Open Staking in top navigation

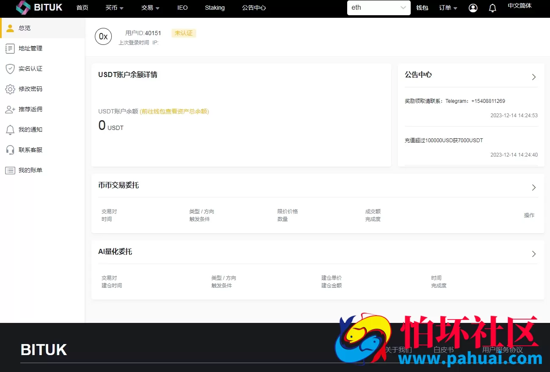(x=215, y=8)
